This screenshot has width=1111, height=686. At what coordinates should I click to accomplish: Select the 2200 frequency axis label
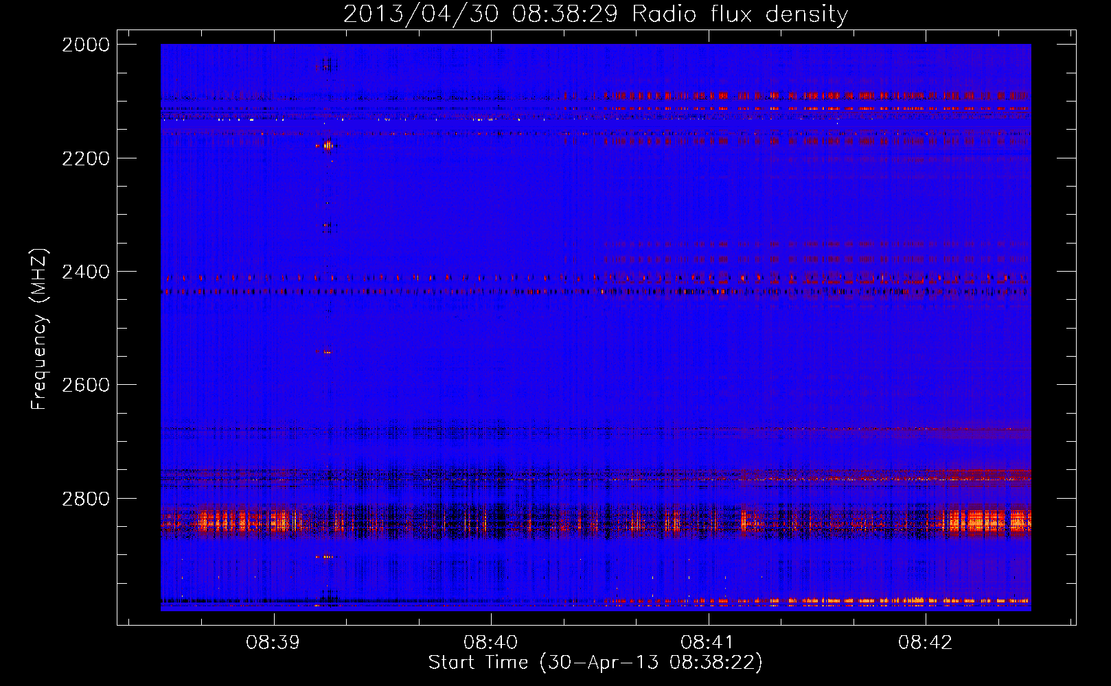coord(86,158)
